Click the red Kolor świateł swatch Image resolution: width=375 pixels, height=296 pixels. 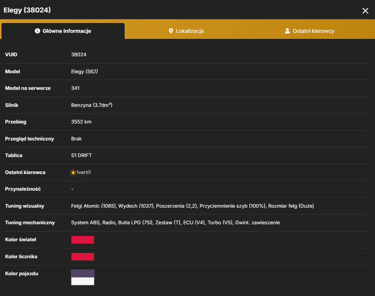coord(83,240)
